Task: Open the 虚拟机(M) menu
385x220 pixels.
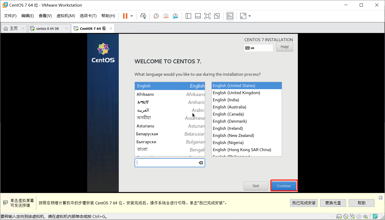Action: (x=66, y=16)
